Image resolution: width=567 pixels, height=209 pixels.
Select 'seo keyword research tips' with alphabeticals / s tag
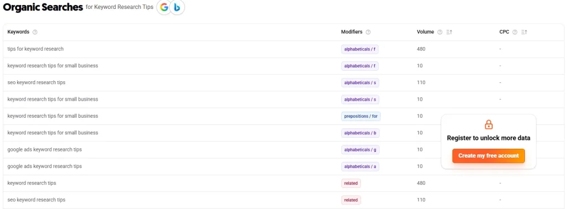tap(36, 82)
